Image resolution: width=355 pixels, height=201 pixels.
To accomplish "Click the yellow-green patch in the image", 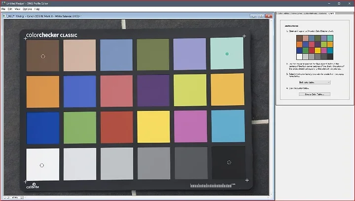I will [x=190, y=90].
